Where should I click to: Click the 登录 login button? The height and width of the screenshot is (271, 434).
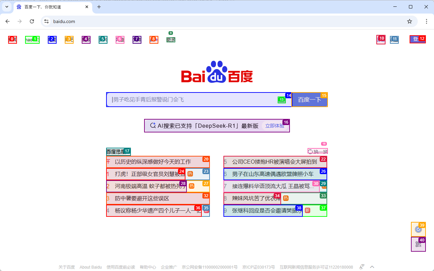[417, 39]
